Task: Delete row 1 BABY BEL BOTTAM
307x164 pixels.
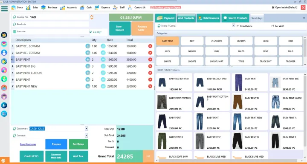Action: pyautogui.click(x=150, y=46)
